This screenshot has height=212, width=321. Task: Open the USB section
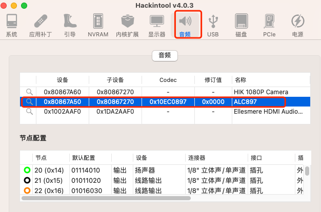pos(213,25)
